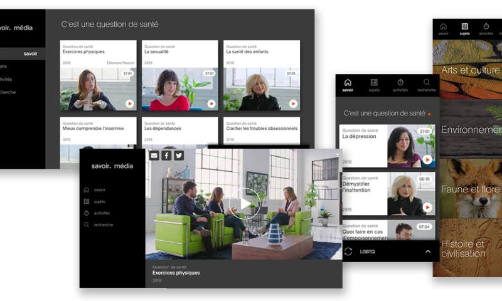
Task: Share the video on Twitter
Action: (179, 156)
